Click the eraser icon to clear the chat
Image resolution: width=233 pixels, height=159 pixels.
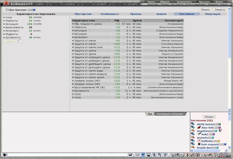[137, 155]
